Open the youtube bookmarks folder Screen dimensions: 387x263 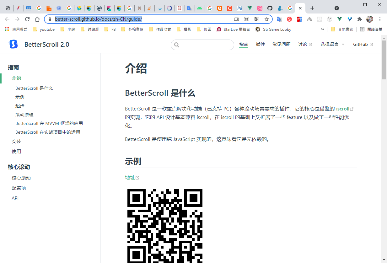coord(44,29)
